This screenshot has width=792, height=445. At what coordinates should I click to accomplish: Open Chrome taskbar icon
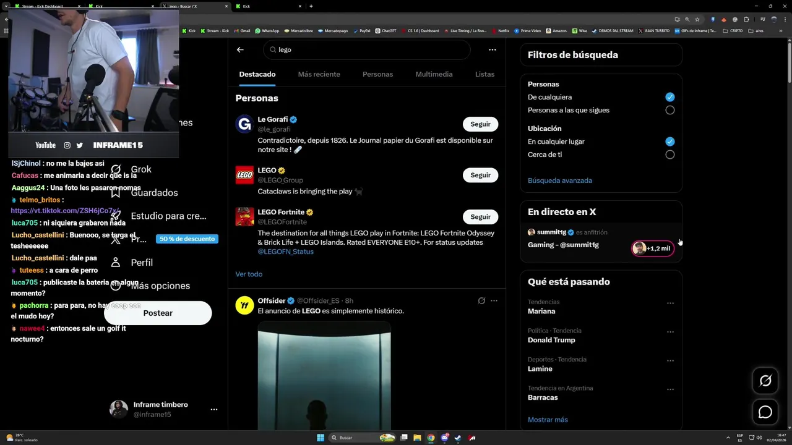click(431, 438)
